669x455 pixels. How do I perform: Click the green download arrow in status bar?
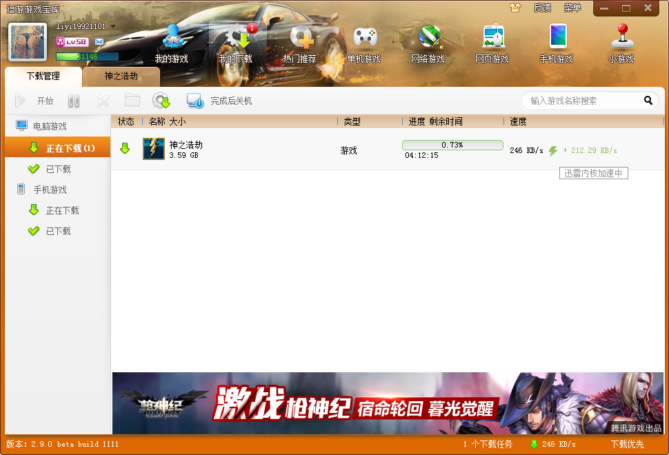point(534,445)
